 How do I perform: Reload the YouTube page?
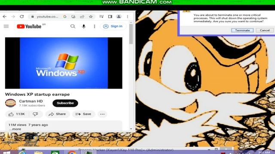point(22,17)
